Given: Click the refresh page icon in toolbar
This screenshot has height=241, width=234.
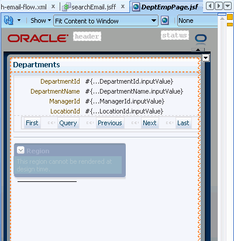Looking at the screenshot, I should click(x=9, y=20).
